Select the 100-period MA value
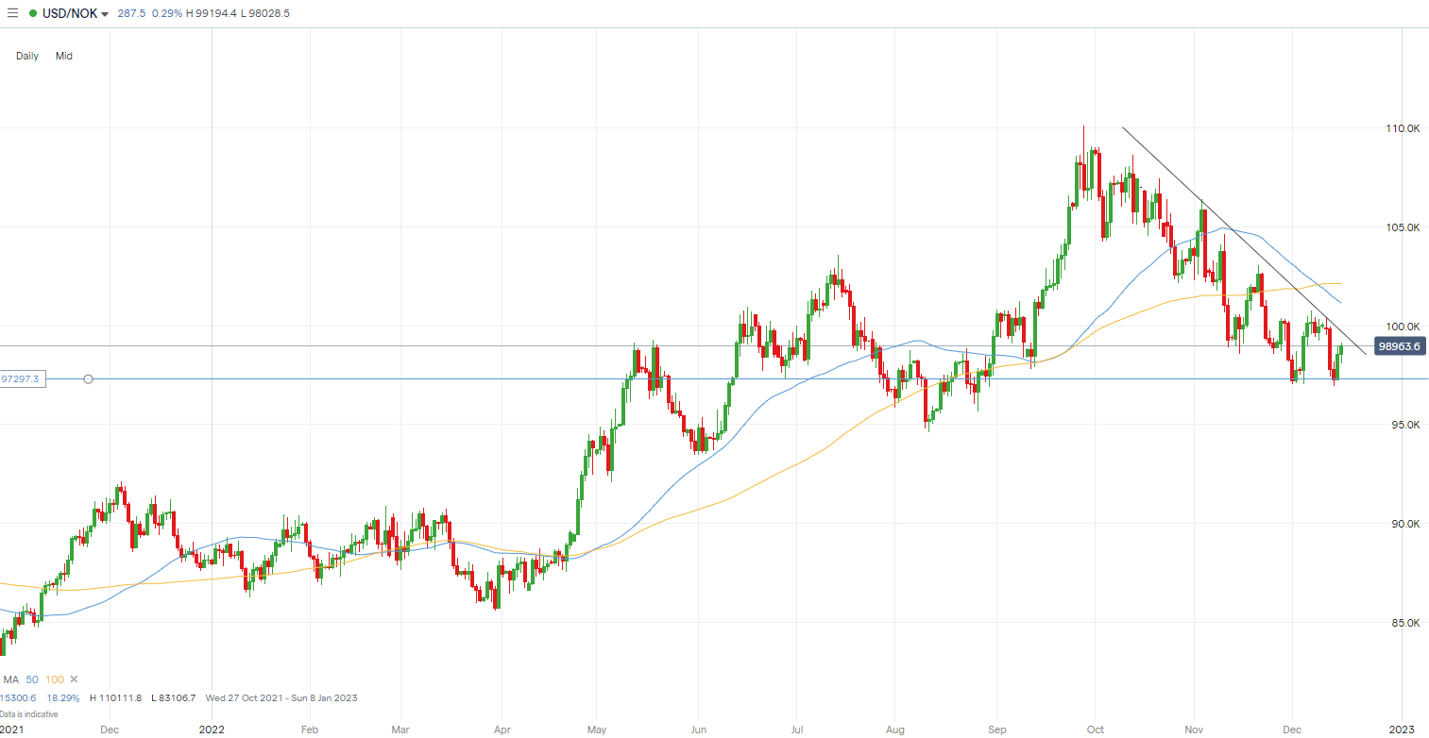Viewport: 1429px width, 738px height. point(54,679)
